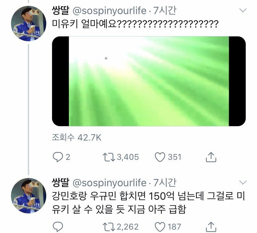Like the tweet with 187 likes

click(x=160, y=226)
